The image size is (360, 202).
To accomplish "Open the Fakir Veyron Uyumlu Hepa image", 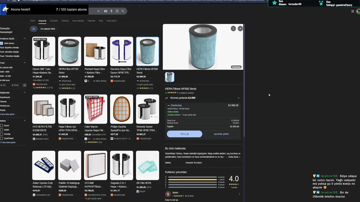I will tap(96, 109).
